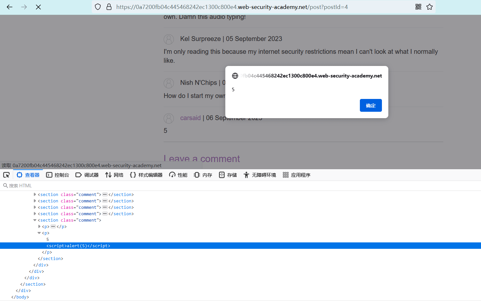The width and height of the screenshot is (481, 301).
Task: Open the 存储 Storage tab
Action: tap(228, 175)
